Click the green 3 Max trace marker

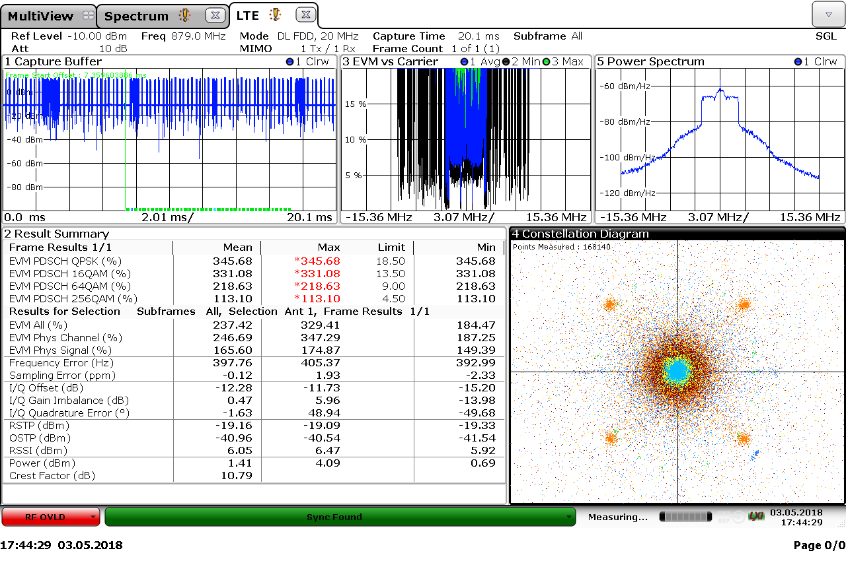coord(546,61)
